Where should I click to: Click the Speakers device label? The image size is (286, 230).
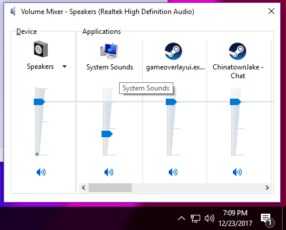[x=40, y=67]
